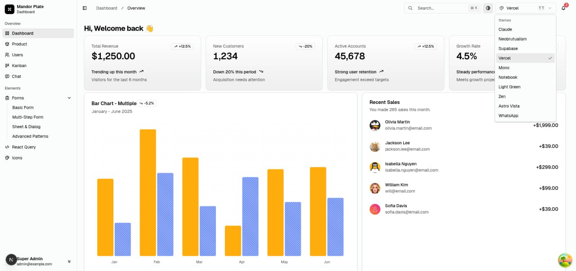Click the +12.5% badge on Active Accounts

(x=426, y=46)
